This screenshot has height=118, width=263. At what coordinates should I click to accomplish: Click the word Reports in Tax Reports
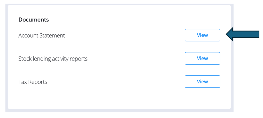pyautogui.click(x=38, y=82)
